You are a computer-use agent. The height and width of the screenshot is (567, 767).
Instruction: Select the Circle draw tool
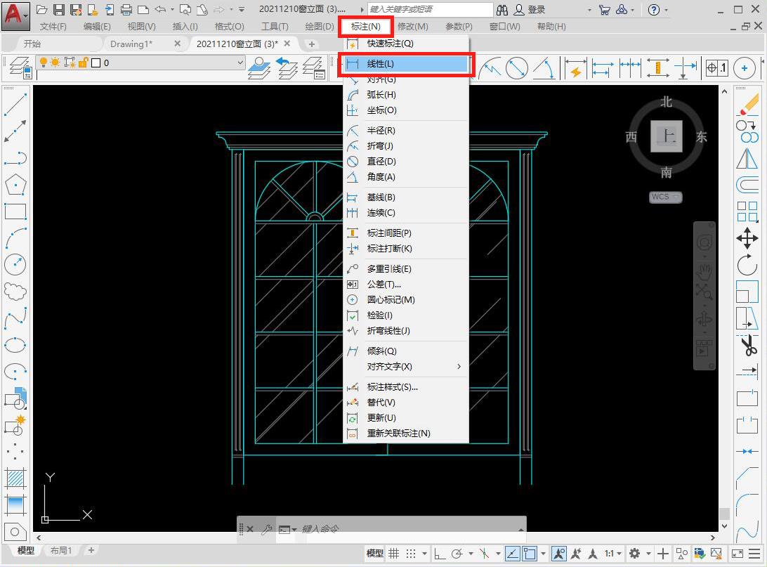pyautogui.click(x=15, y=265)
